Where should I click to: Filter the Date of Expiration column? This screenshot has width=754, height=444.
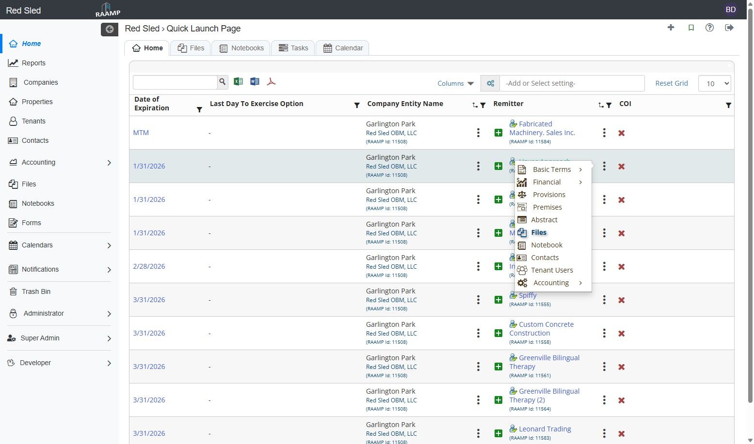tap(199, 109)
